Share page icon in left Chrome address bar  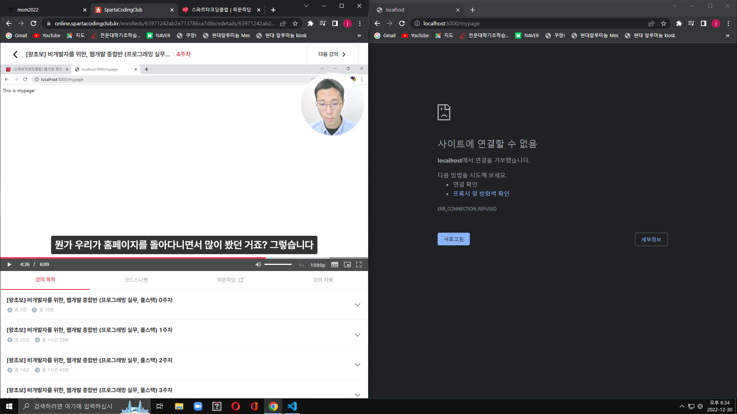(x=283, y=23)
